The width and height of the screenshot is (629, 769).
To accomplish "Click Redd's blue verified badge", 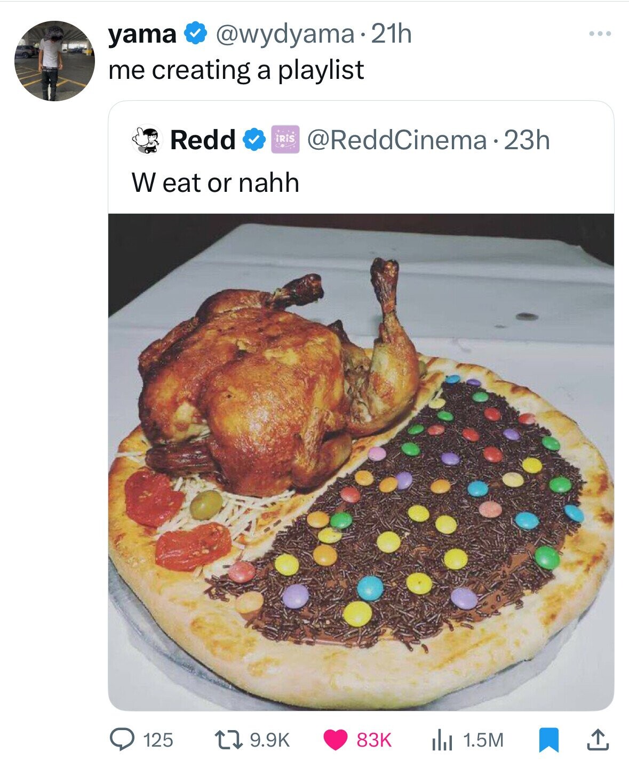I will point(253,140).
